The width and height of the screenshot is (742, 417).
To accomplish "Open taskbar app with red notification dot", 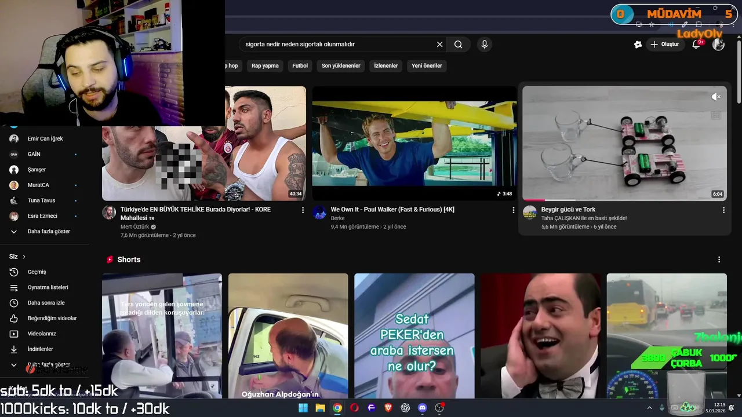I will click(x=439, y=408).
